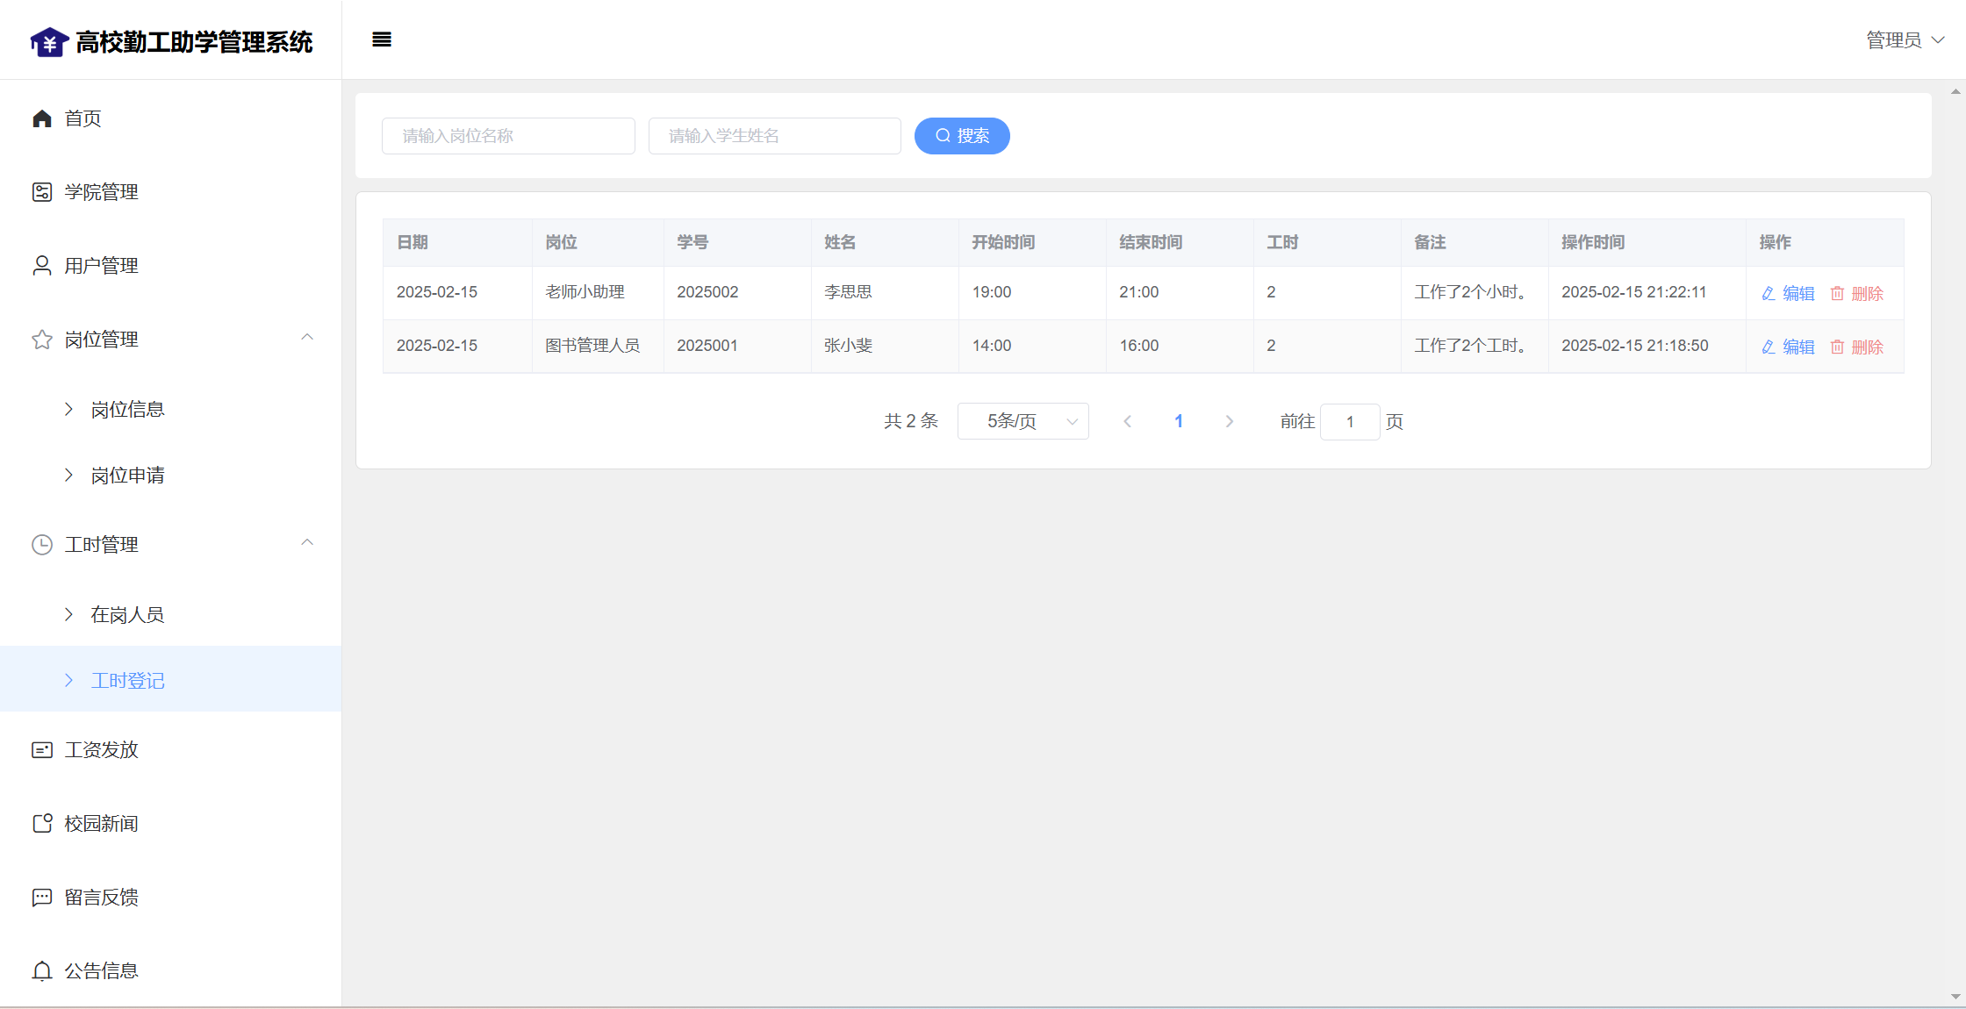Select 岗位申请 in the sidebar
This screenshot has width=1966, height=1009.
pyautogui.click(x=128, y=476)
